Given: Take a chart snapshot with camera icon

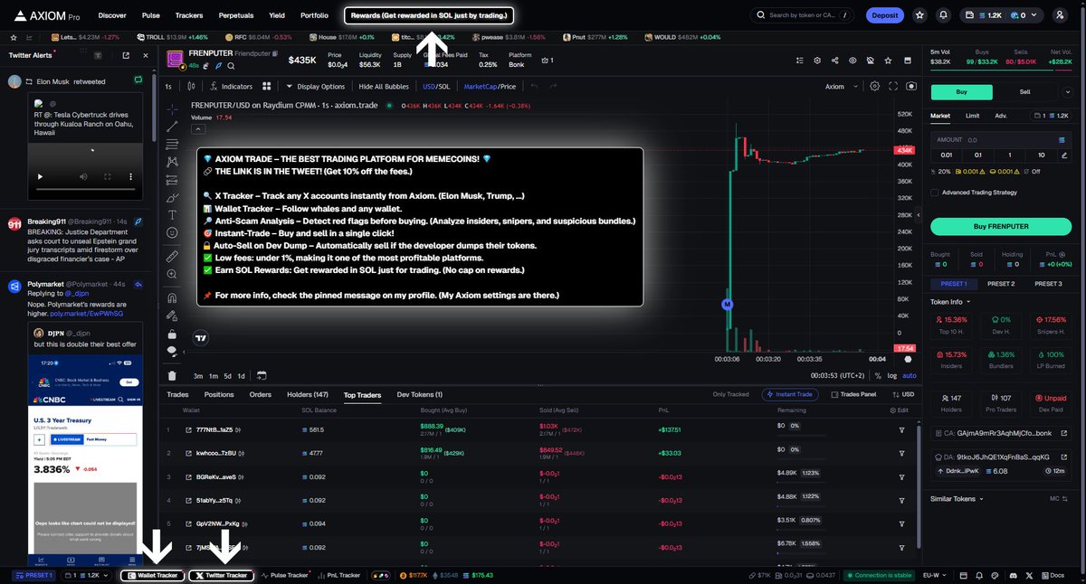Looking at the screenshot, I should tap(910, 86).
